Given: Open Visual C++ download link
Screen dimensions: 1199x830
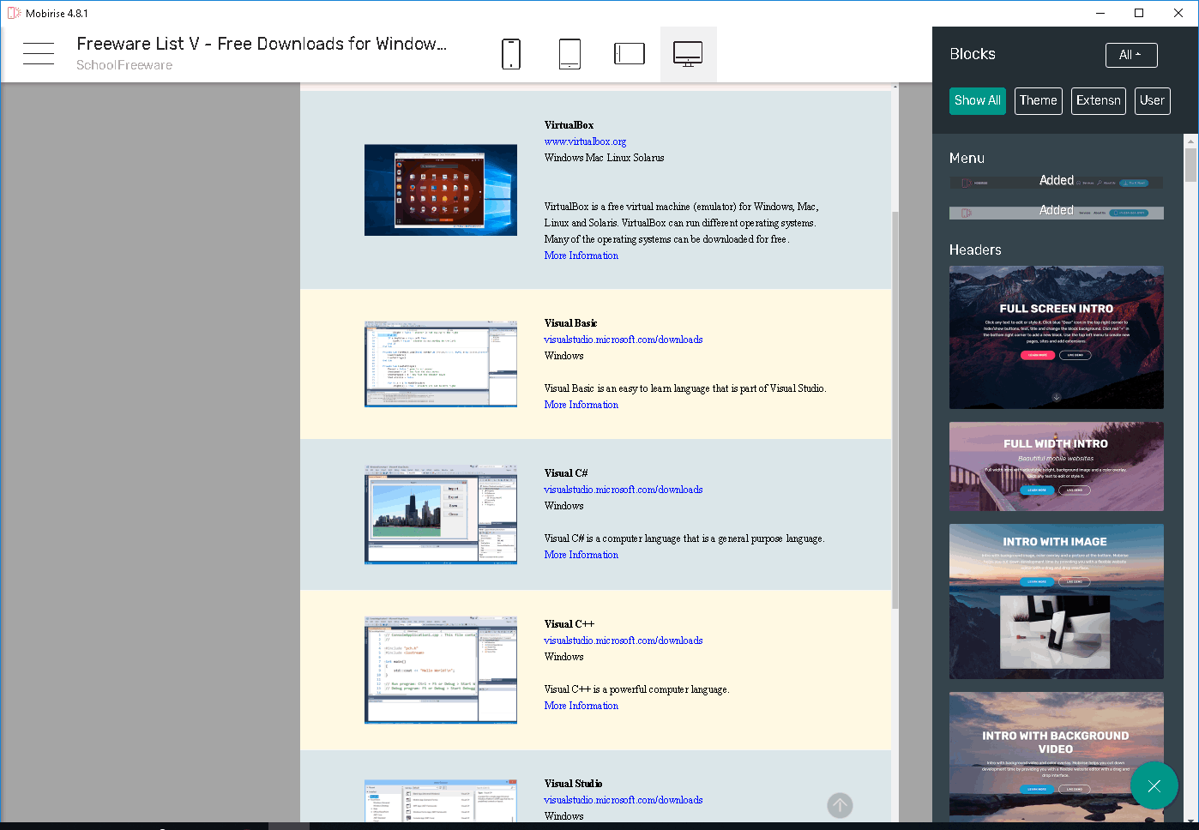Looking at the screenshot, I should pos(624,641).
